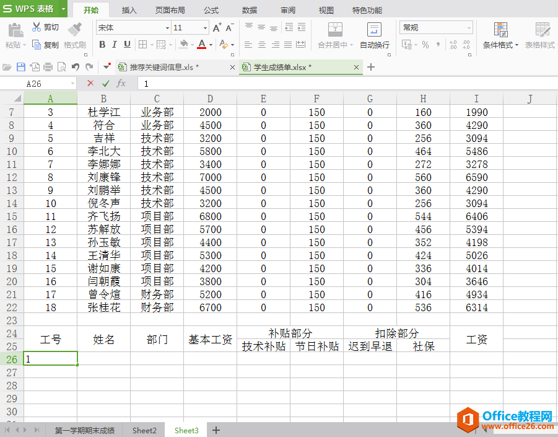Click the Save file icon
The width and height of the screenshot is (558, 437).
click(21, 67)
